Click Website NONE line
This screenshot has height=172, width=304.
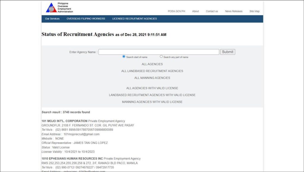[53, 139]
